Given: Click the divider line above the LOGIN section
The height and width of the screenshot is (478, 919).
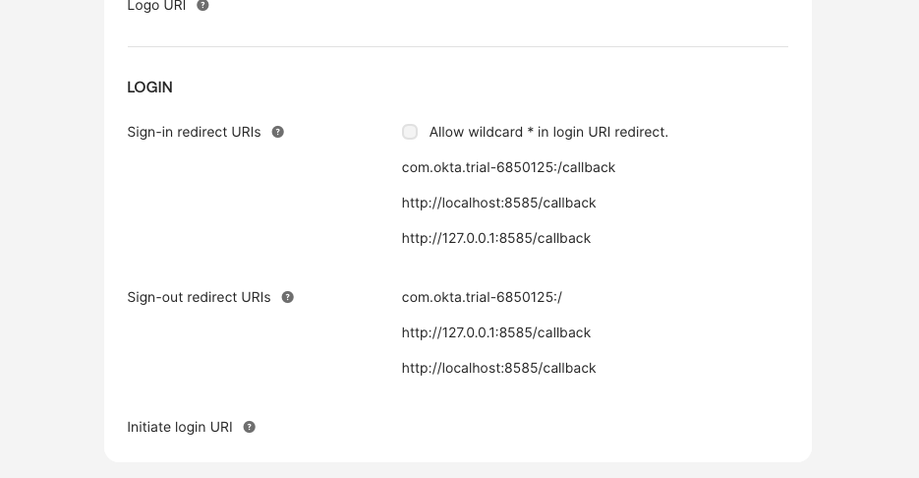Looking at the screenshot, I should [x=458, y=46].
